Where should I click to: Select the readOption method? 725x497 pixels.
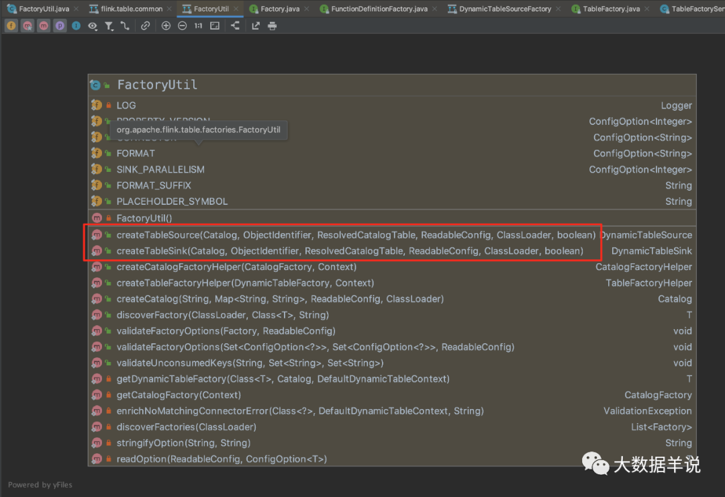392,459
